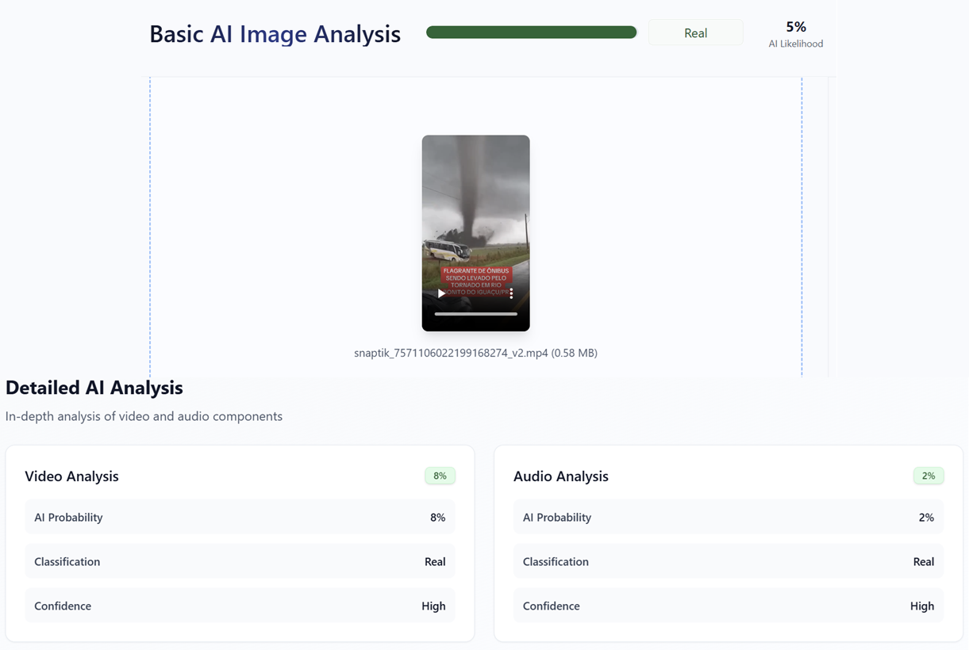Select the green analysis progress bar
The image size is (969, 650).
[x=531, y=32]
